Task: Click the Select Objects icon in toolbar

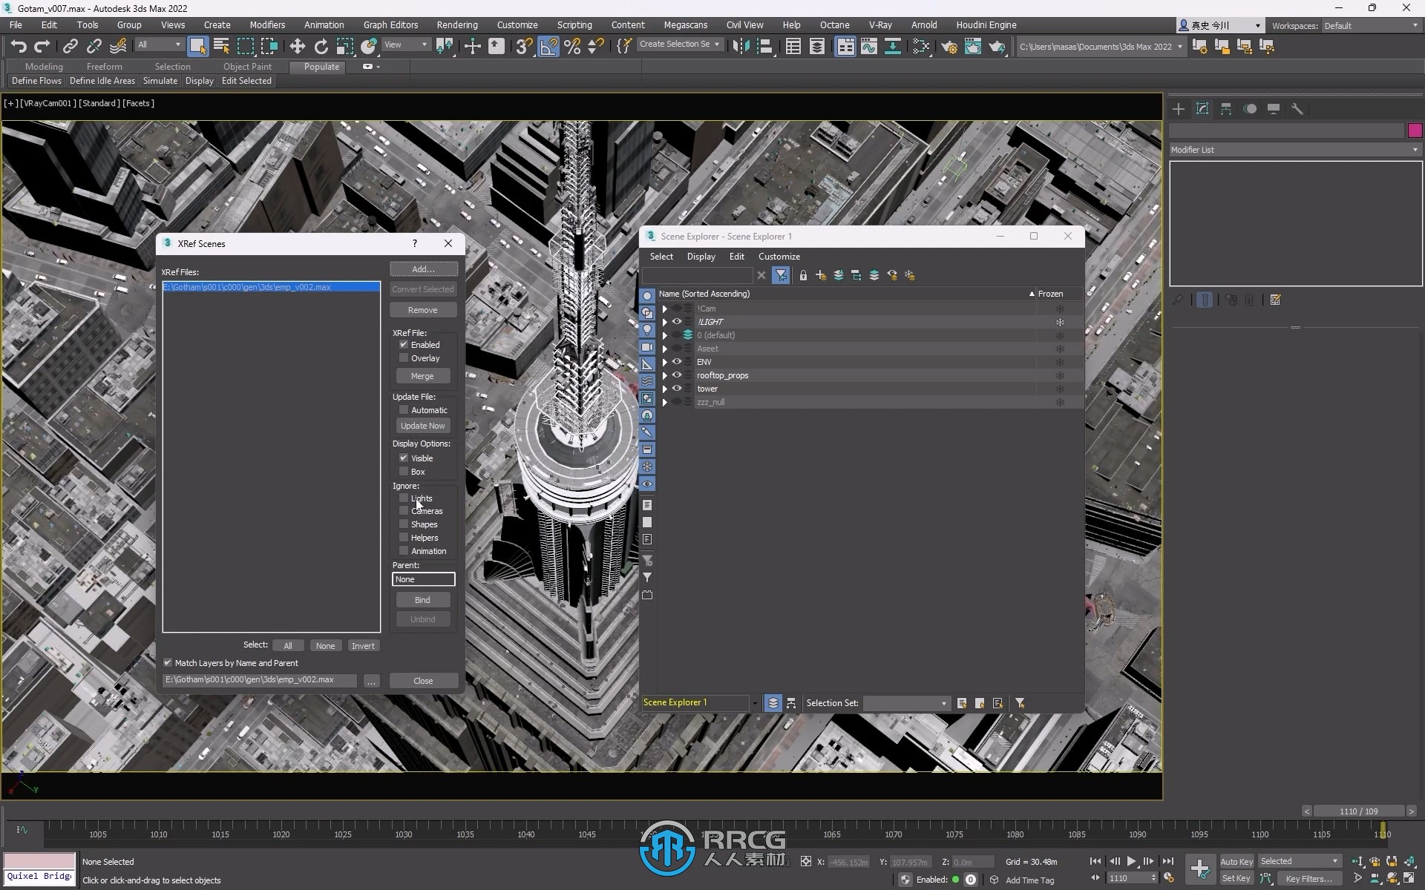Action: pyautogui.click(x=198, y=45)
